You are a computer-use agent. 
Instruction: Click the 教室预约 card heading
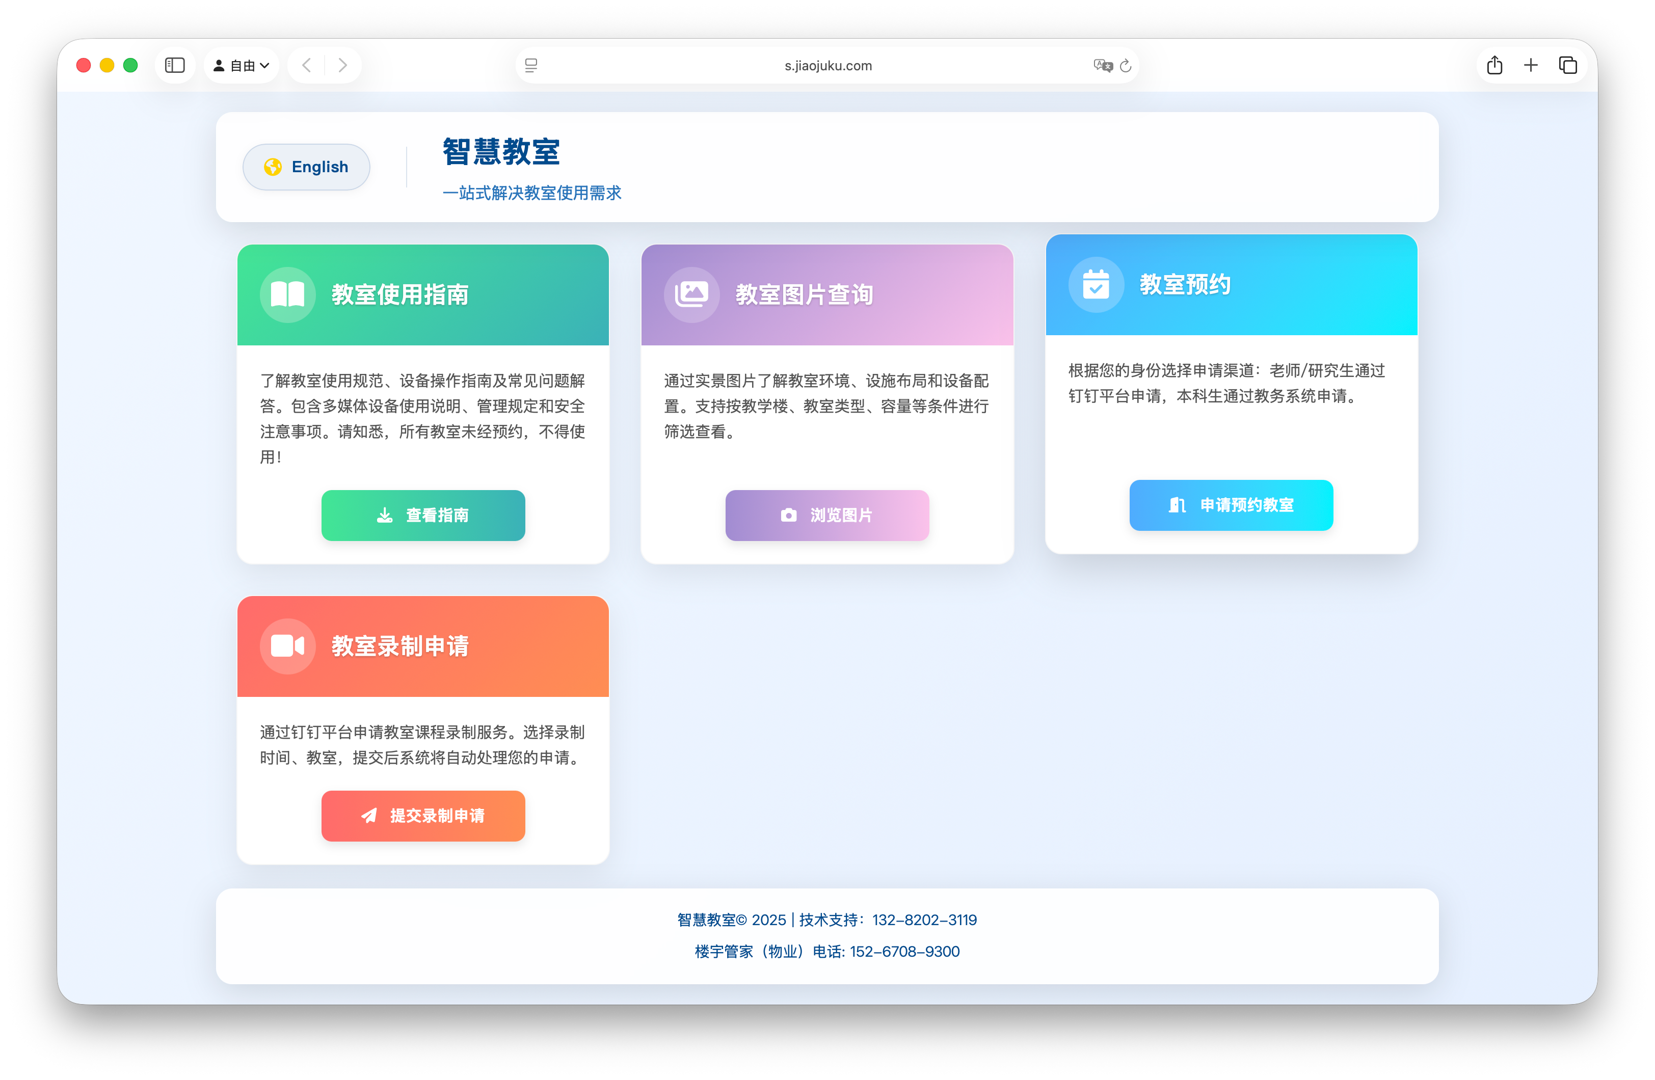(1185, 284)
